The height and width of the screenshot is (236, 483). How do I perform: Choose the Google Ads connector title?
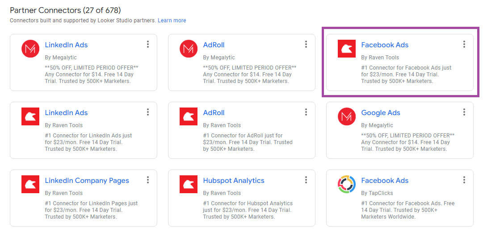(380, 112)
